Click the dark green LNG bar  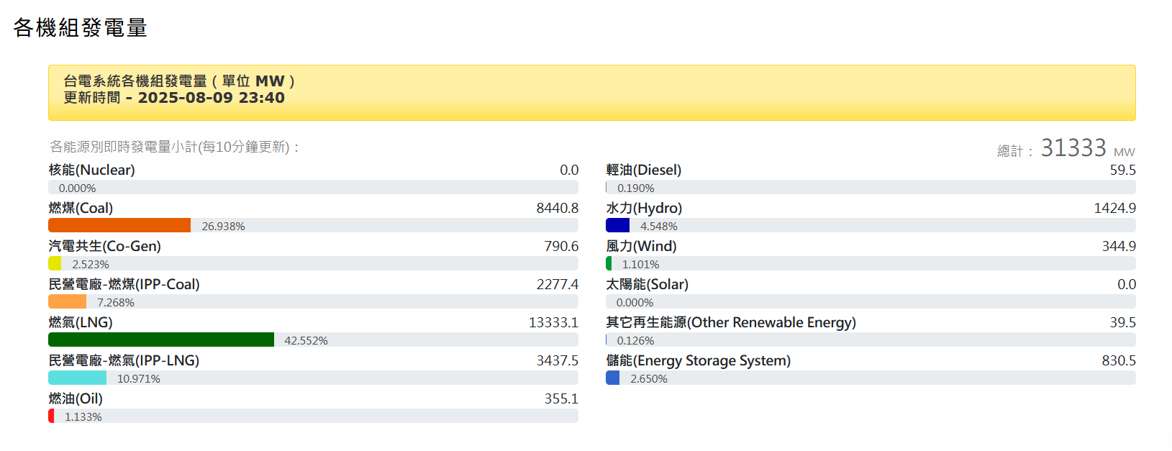(161, 340)
